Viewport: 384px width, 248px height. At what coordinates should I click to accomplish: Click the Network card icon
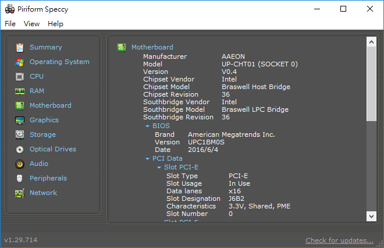coord(20,193)
